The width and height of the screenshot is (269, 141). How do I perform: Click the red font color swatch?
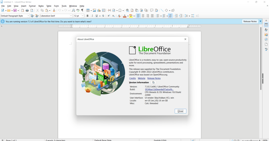click(125, 16)
